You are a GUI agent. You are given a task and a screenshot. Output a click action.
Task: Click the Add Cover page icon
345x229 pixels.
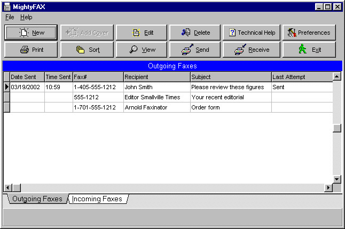pyautogui.click(x=72, y=33)
